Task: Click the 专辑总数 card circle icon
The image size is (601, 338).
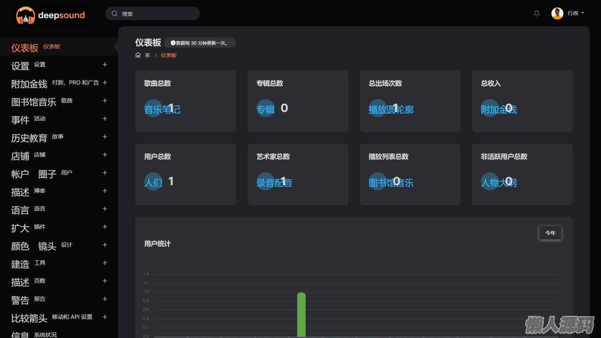Action: click(x=265, y=108)
